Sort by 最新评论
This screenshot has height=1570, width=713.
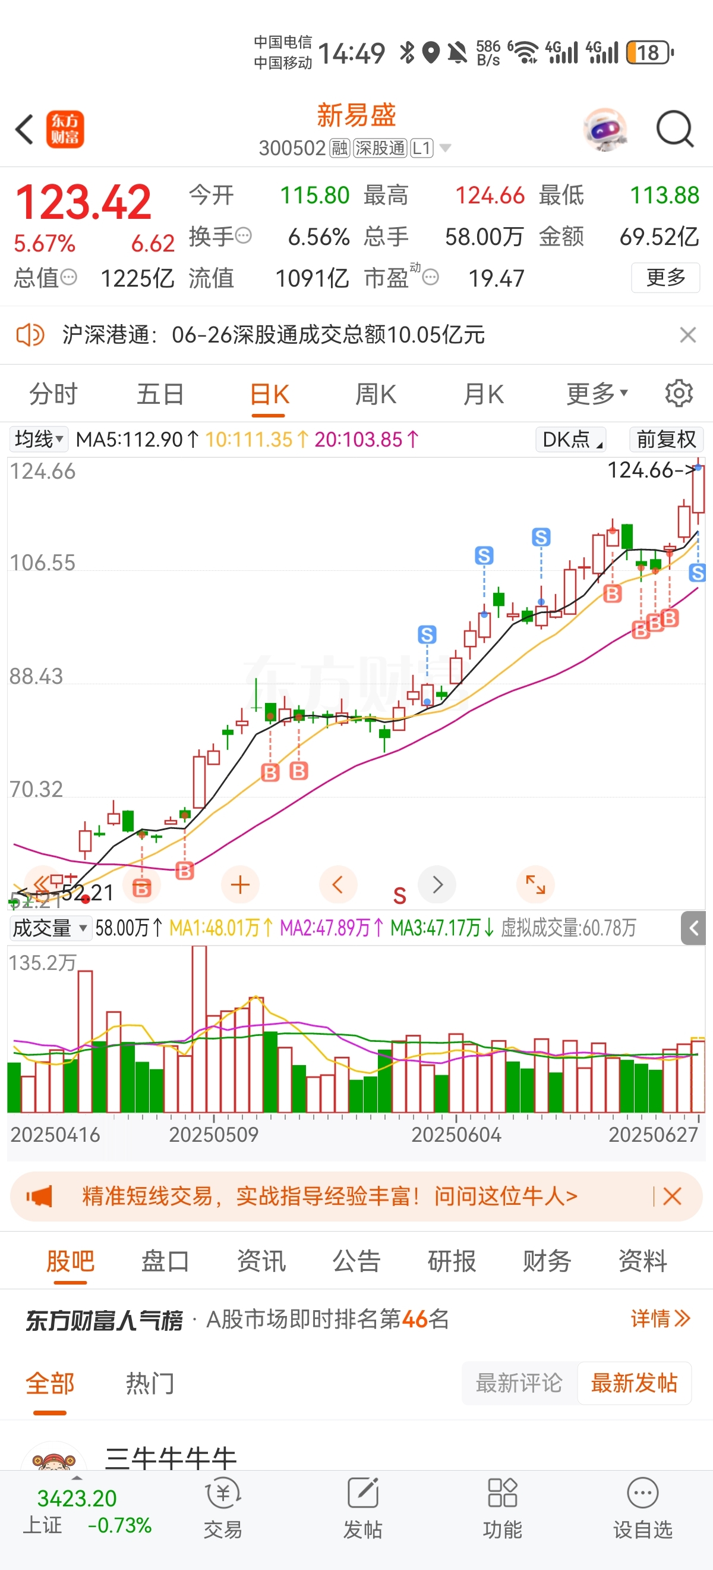(x=519, y=1383)
